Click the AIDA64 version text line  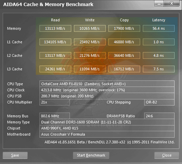click(x=109, y=142)
